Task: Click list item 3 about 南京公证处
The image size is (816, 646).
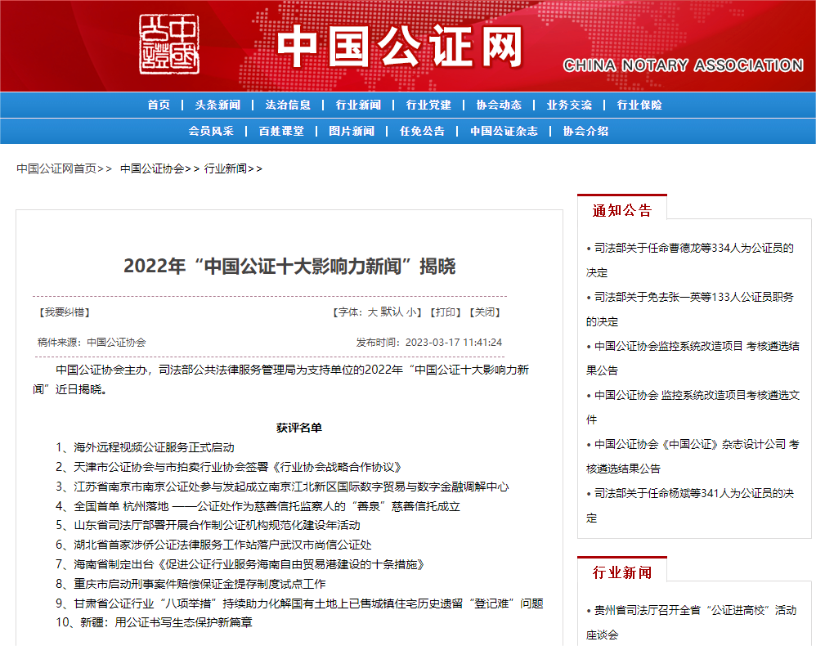Action: click(x=283, y=487)
